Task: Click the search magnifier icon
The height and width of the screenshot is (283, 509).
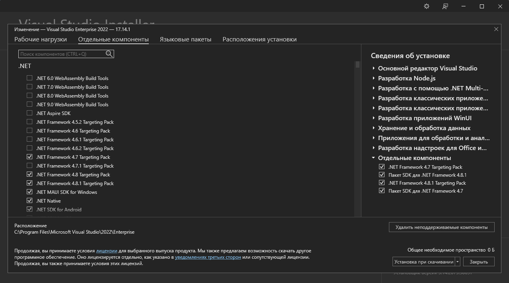Action: point(109,54)
